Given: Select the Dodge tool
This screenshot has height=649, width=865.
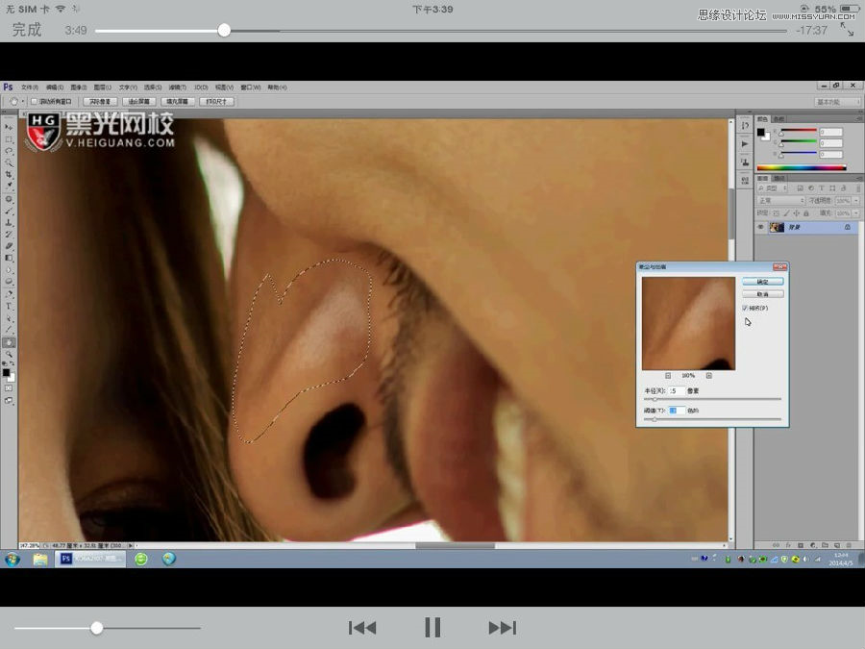Looking at the screenshot, I should click(9, 282).
